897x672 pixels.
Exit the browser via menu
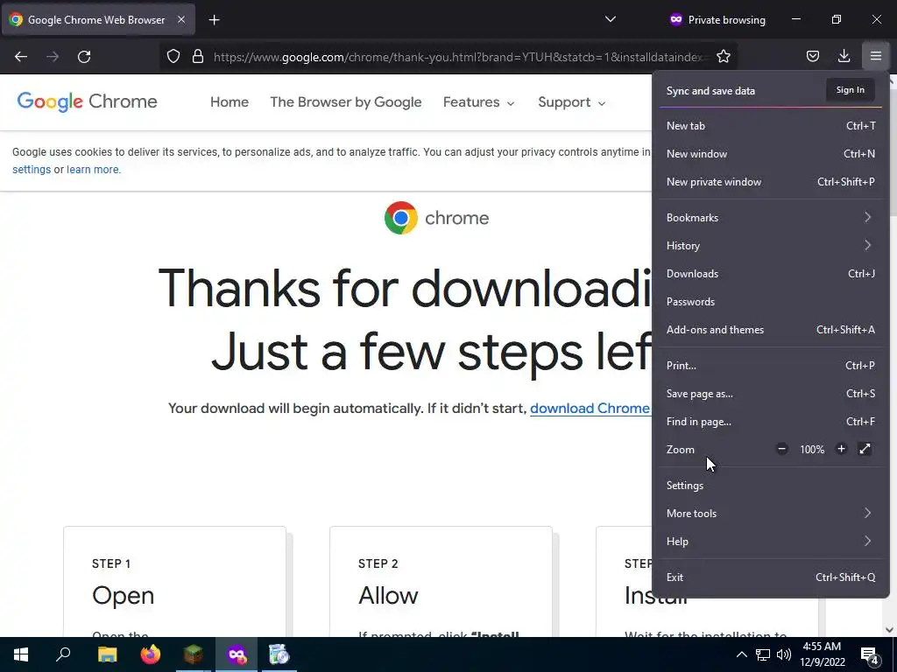(771, 577)
